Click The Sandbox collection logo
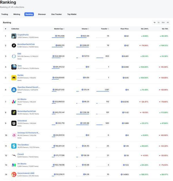This screenshot has width=173, height=181. click(x=14, y=146)
